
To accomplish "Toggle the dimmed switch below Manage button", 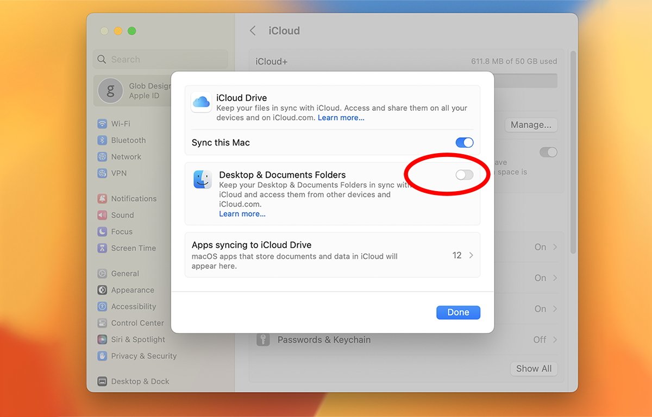I will click(548, 153).
